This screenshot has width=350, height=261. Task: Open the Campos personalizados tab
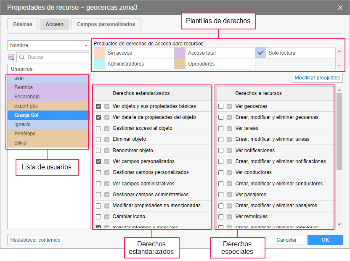click(106, 24)
